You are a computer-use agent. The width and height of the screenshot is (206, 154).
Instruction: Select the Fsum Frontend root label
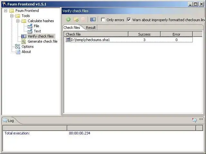pyautogui.click(x=27, y=11)
